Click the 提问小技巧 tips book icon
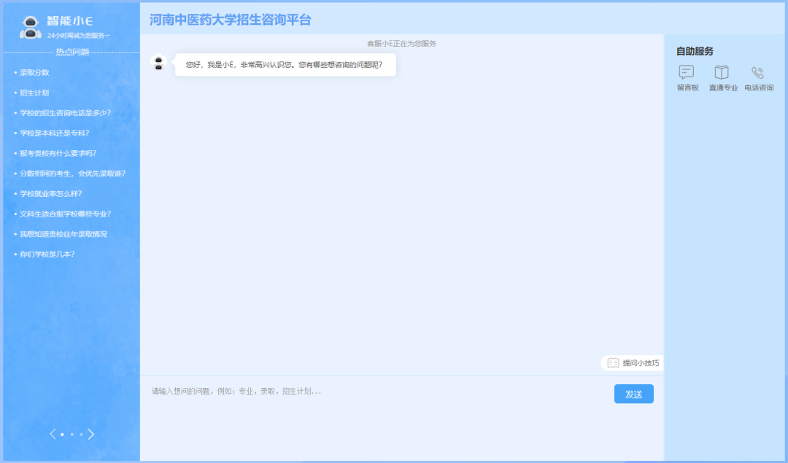Viewport: 788px width, 463px height. tap(614, 363)
